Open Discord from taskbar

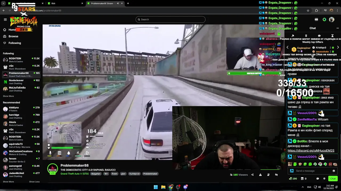(185, 187)
